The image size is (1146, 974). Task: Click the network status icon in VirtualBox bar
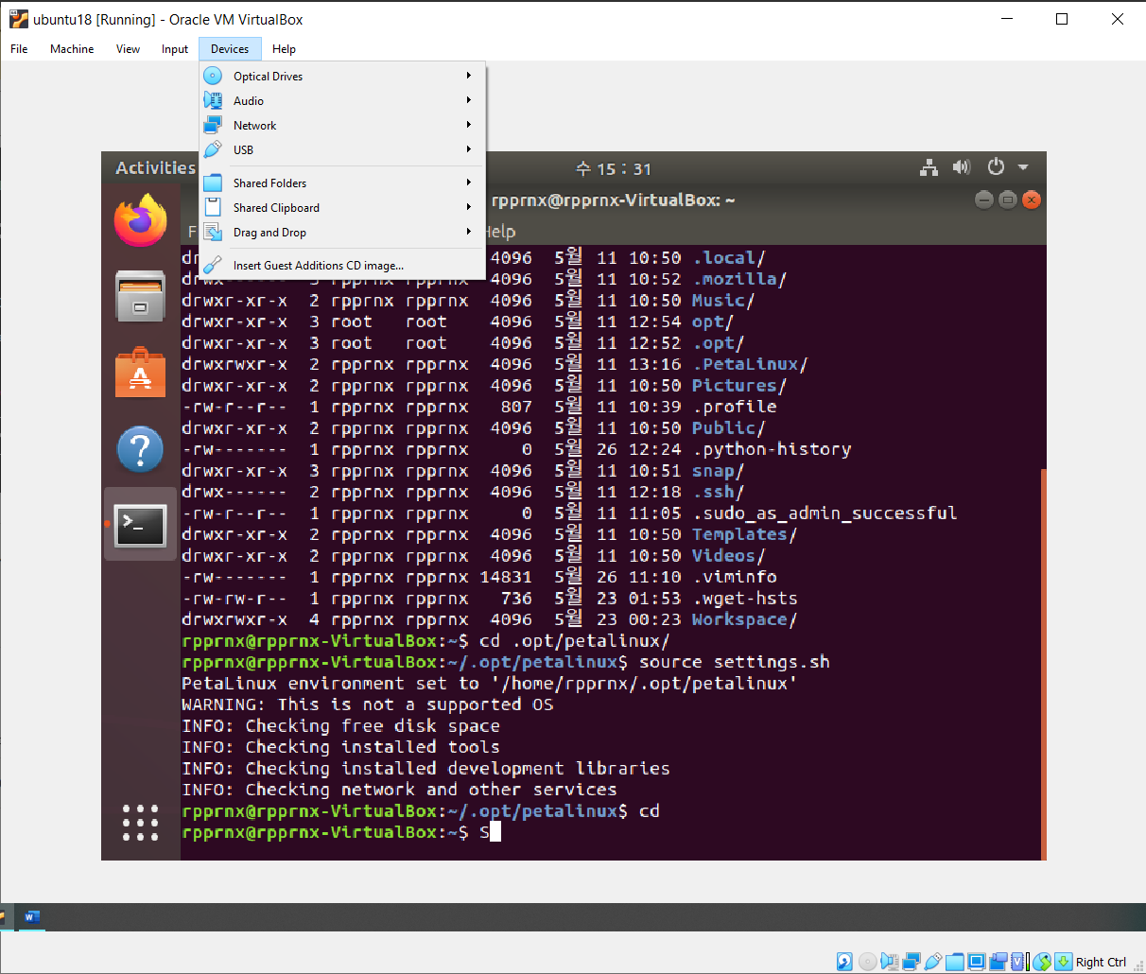click(x=912, y=962)
